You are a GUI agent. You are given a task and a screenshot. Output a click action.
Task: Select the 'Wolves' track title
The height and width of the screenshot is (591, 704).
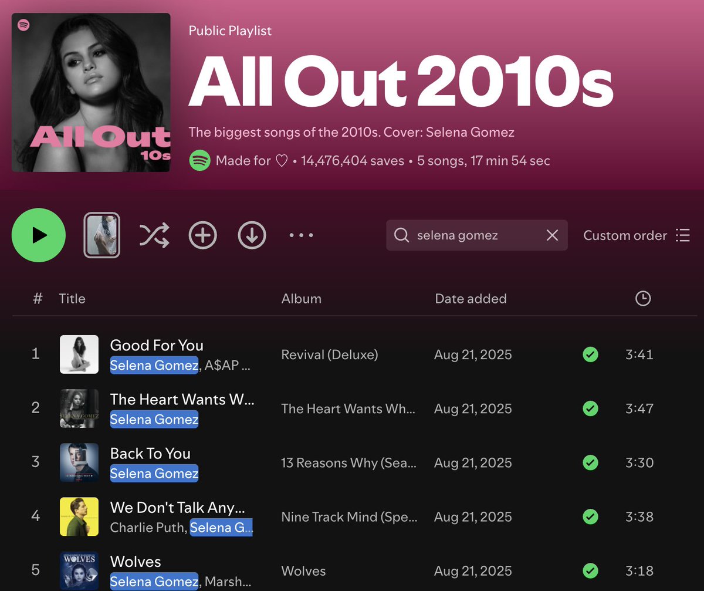click(x=136, y=561)
